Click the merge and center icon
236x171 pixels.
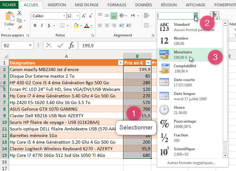coord(146,25)
